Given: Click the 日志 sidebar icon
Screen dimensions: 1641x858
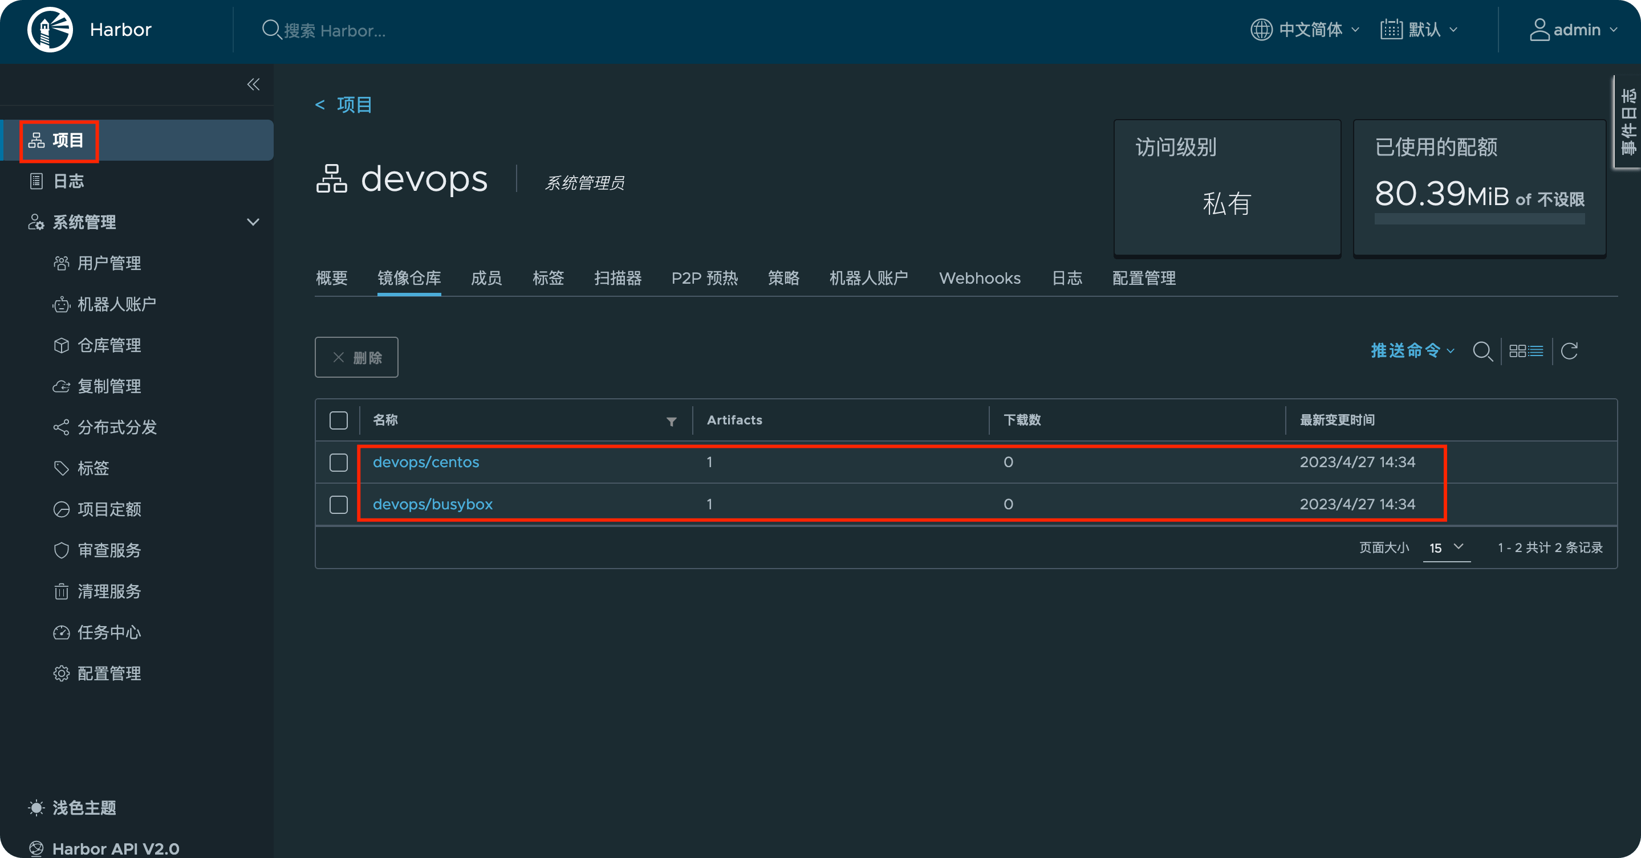Looking at the screenshot, I should click(36, 181).
